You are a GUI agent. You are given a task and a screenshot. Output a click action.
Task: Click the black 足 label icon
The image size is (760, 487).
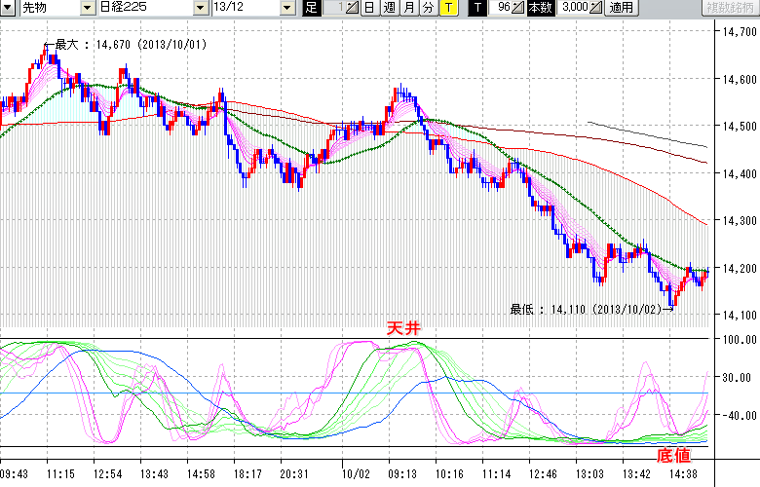(311, 8)
